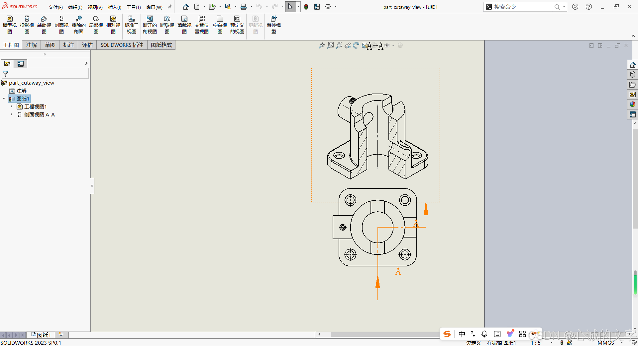Screen dimensions: 638x346
Task: Expand 剖面视图 A-A tree node
Action: click(x=11, y=114)
